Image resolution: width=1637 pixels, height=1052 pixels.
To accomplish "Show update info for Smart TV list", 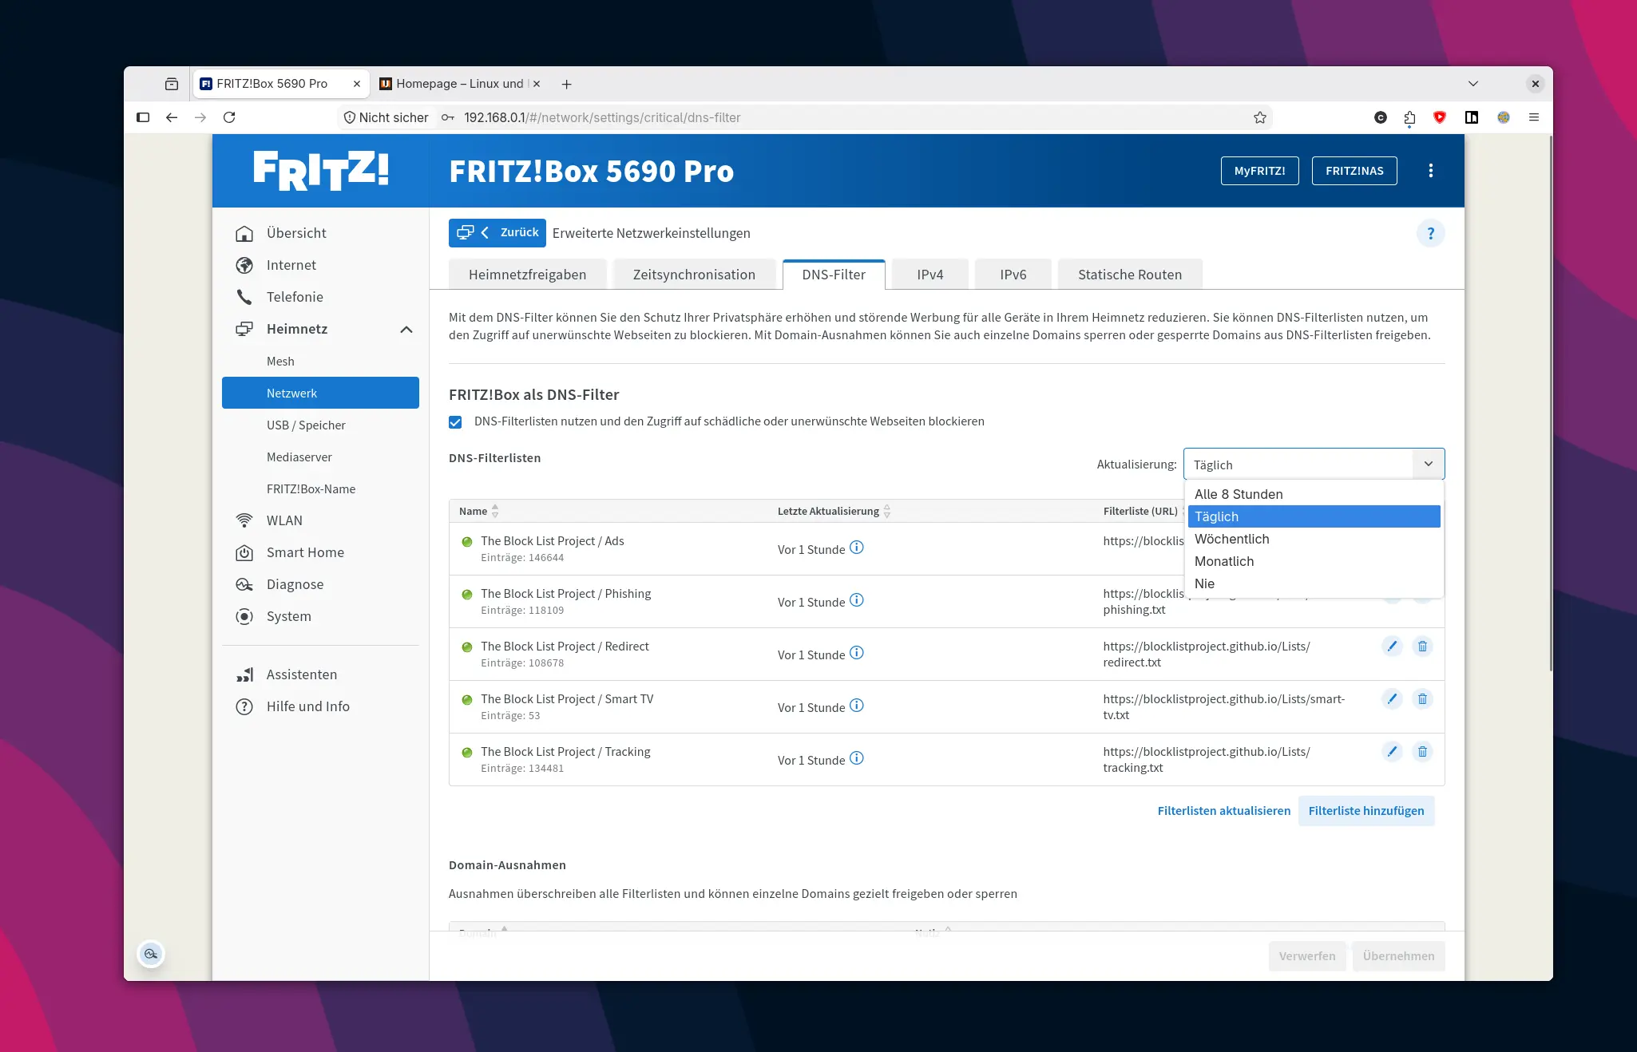I will pyautogui.click(x=856, y=706).
